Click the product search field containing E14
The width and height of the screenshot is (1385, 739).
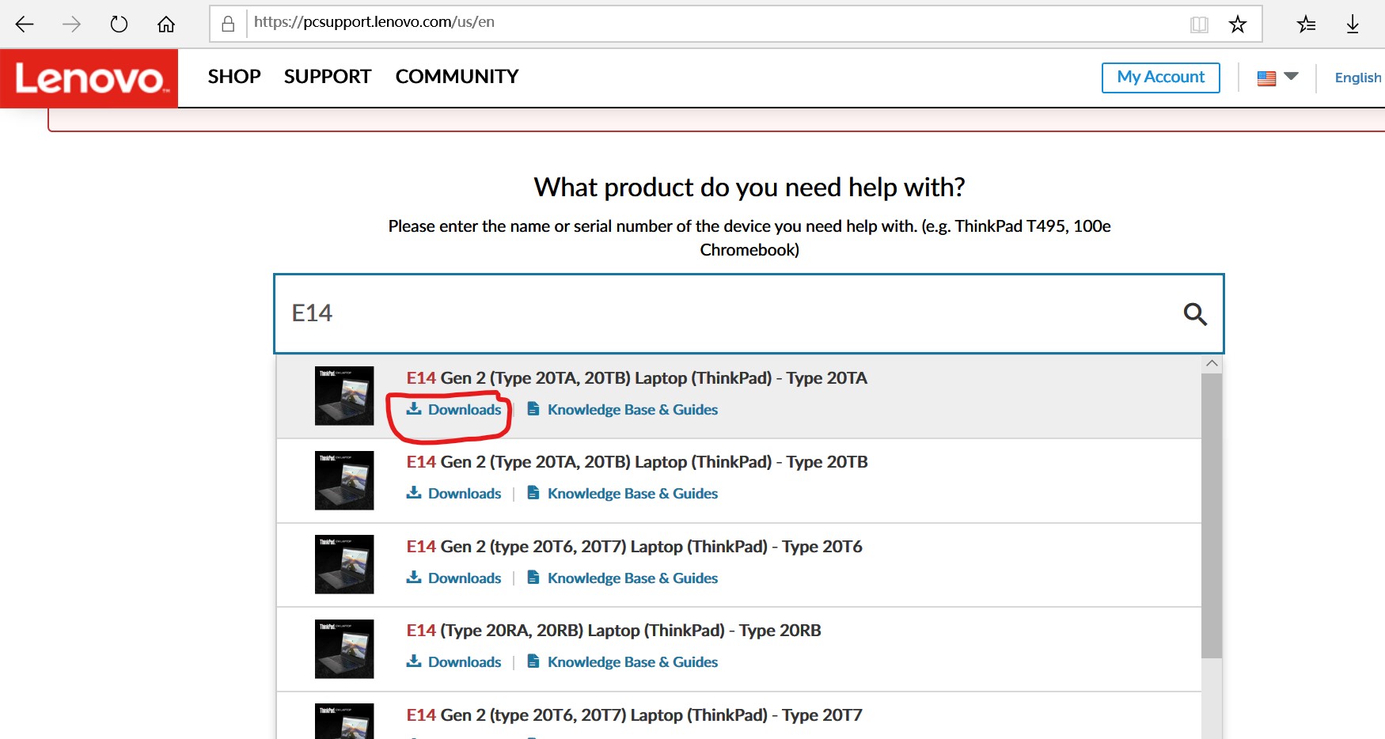coord(749,314)
